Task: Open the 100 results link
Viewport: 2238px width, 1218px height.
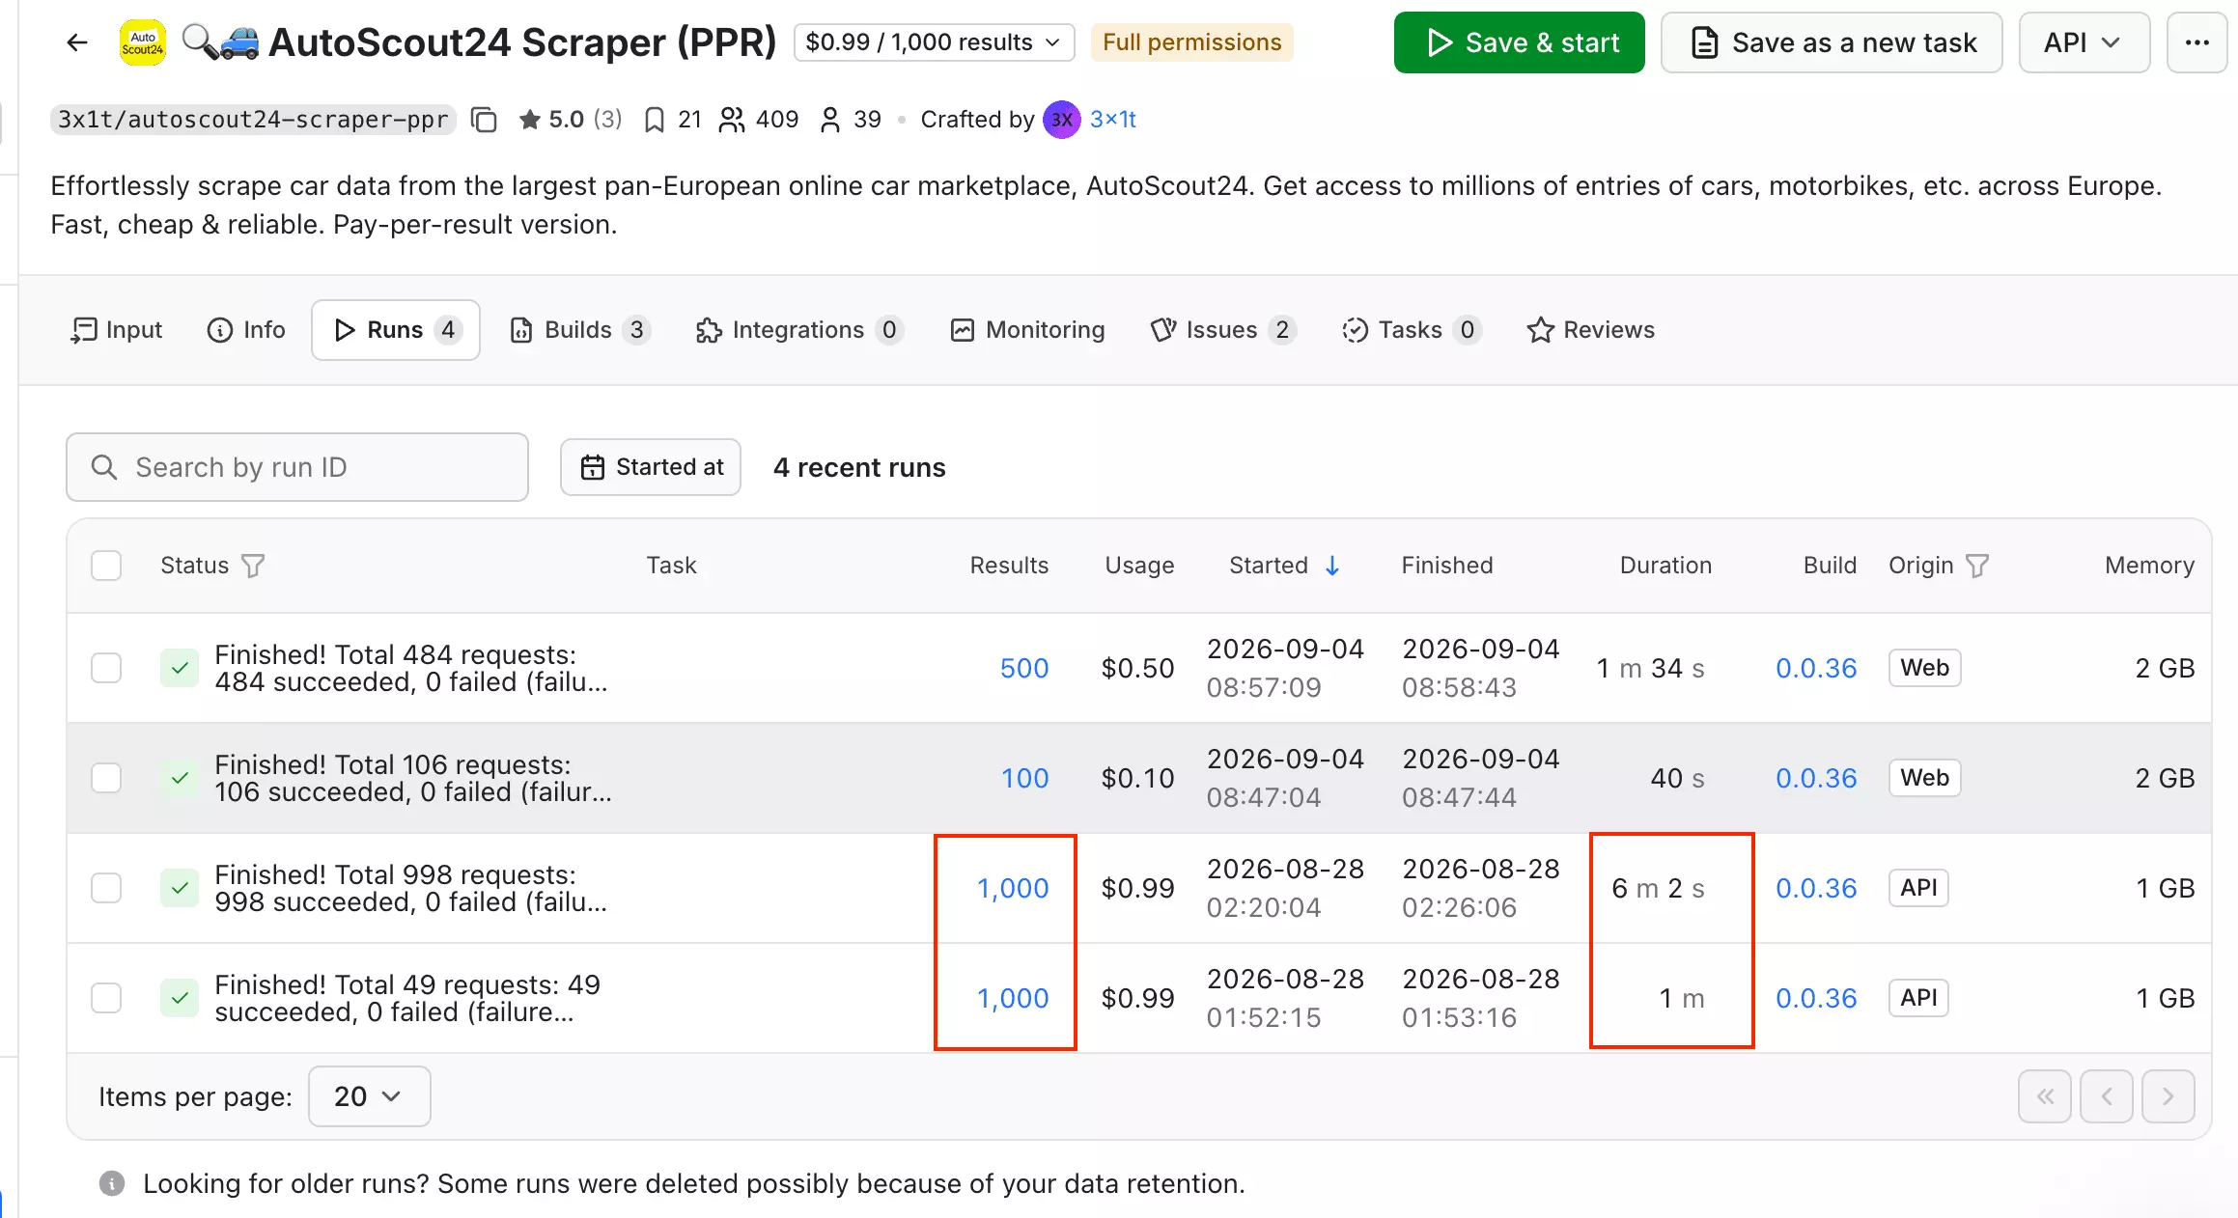Action: click(x=1024, y=778)
